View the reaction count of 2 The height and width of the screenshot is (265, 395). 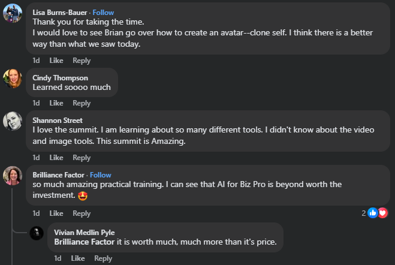click(x=363, y=213)
